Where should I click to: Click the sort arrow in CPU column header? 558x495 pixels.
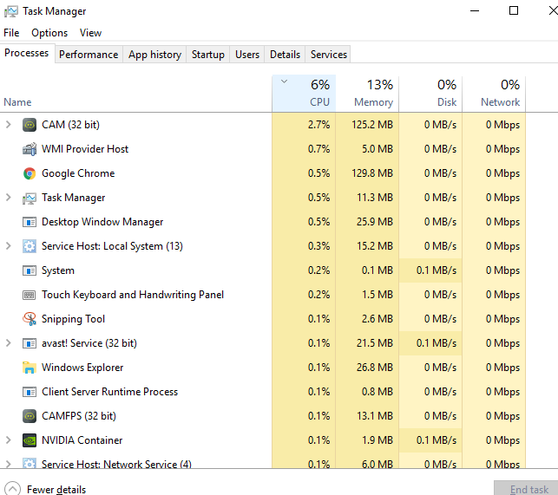tap(284, 81)
